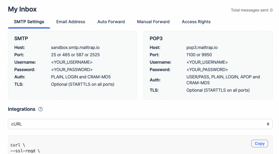Open the Integrations help question-mark icon
The height and width of the screenshot is (154, 279).
pyautogui.click(x=40, y=109)
